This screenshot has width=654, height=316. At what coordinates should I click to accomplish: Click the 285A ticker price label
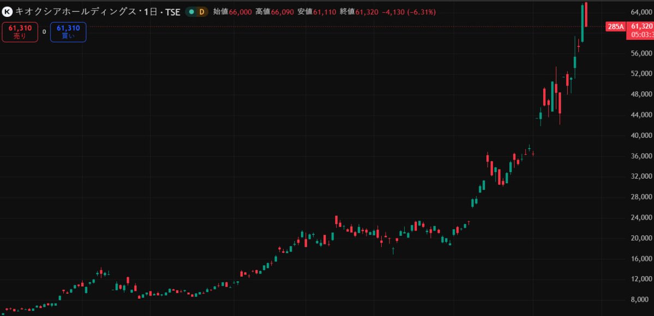[x=615, y=27]
